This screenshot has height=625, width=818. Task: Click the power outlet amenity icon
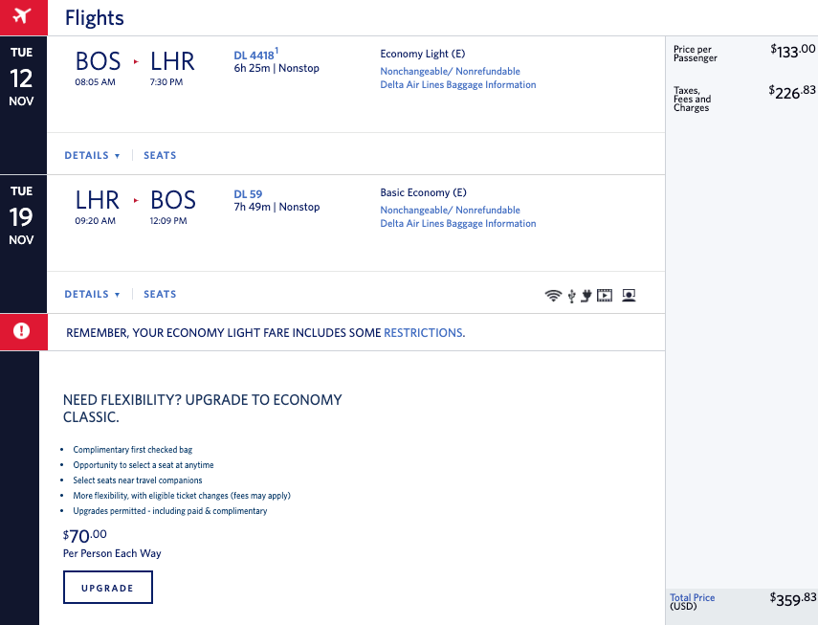pos(586,296)
